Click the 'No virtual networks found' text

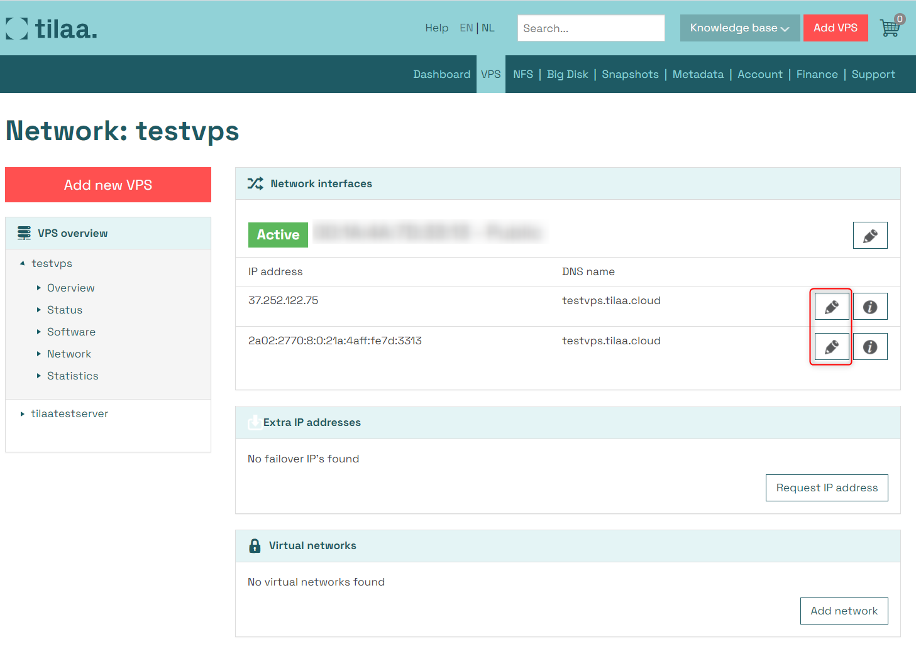[316, 582]
